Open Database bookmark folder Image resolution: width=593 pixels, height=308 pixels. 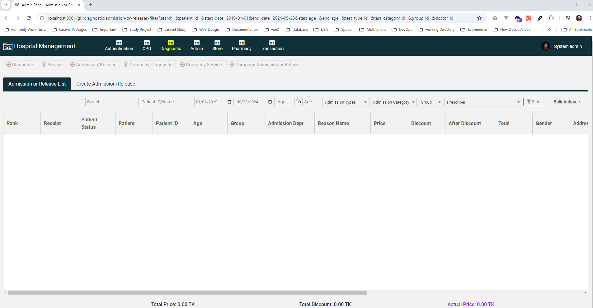click(296, 30)
